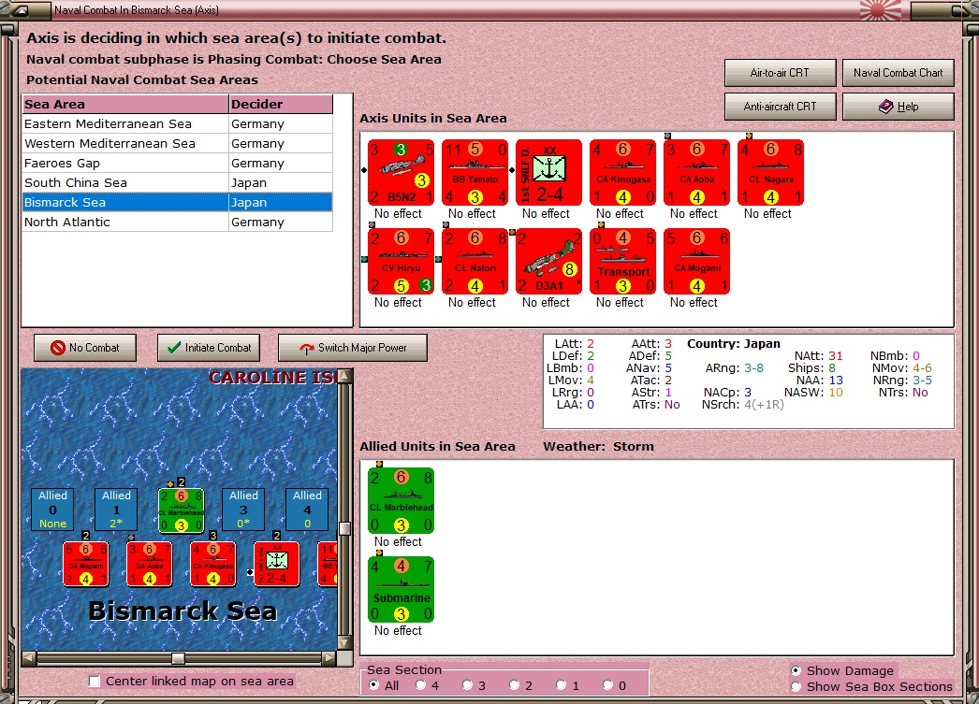Open the Anti-aircraft CRT chart

pyautogui.click(x=781, y=107)
